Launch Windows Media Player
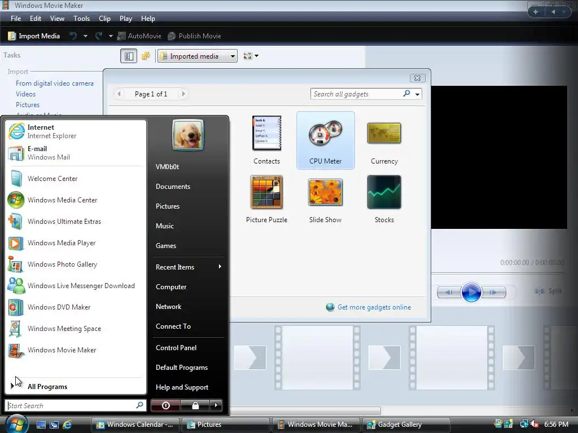Screen dimensions: 578x433 (x=76, y=242)
